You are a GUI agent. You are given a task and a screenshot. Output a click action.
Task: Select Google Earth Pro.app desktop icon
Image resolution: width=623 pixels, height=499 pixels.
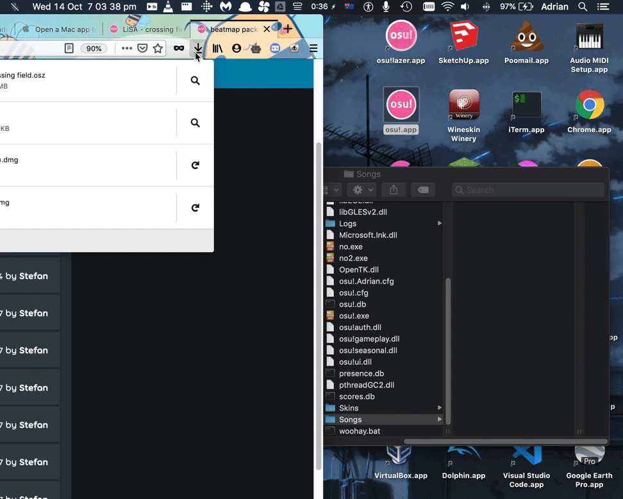589,468
